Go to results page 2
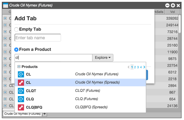This screenshot has height=120, width=184. tap(135, 67)
